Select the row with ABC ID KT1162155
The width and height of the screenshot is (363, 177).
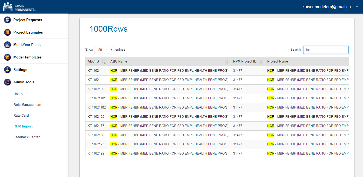point(96,117)
